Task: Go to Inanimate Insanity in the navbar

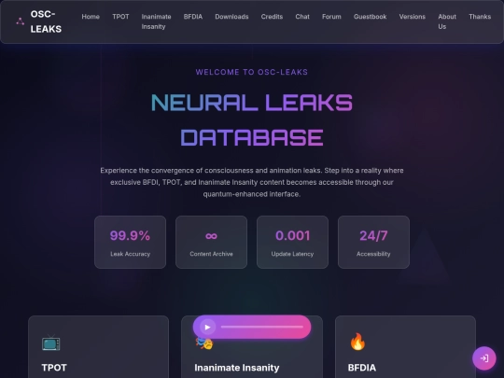Action: (156, 21)
